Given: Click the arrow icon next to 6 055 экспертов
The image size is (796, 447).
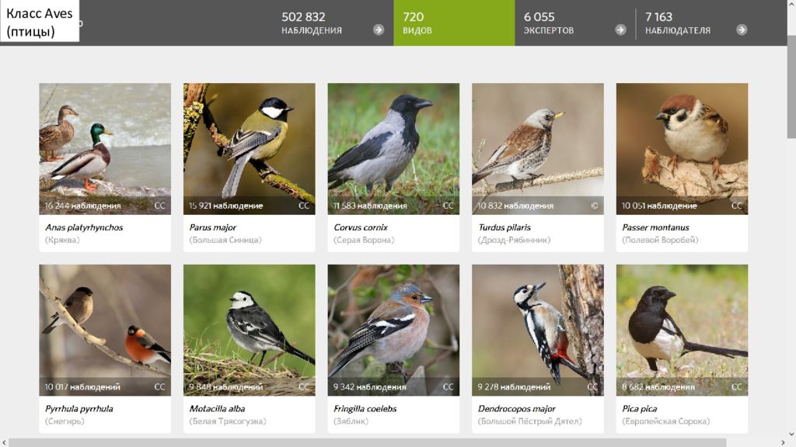Looking at the screenshot, I should pyautogui.click(x=620, y=30).
